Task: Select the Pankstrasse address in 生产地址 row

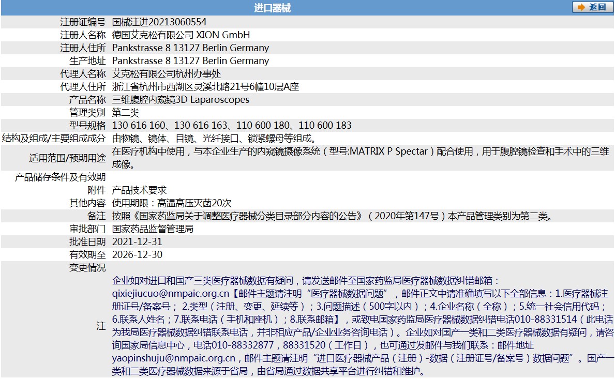Action: coord(191,60)
